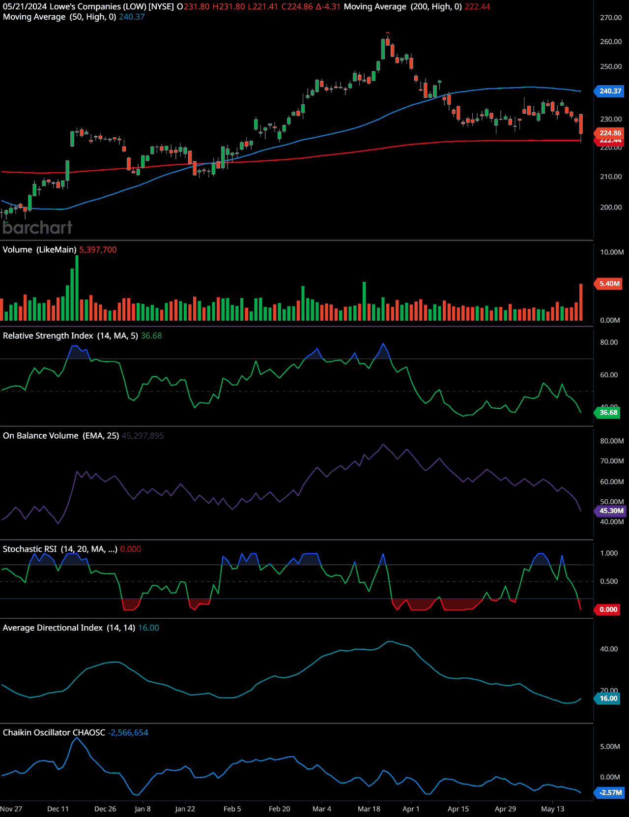Click the Relative Strength Index (14, MA, 5) label
This screenshot has width=629, height=817.
tap(70, 336)
